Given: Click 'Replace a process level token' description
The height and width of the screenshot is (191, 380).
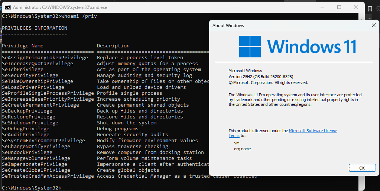Looking at the screenshot, I should coord(140,58).
